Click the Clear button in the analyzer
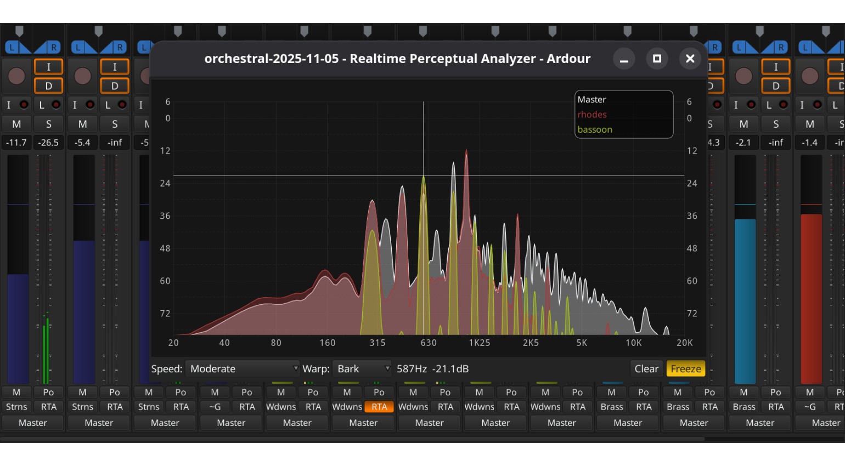The image size is (845, 466). pos(646,369)
